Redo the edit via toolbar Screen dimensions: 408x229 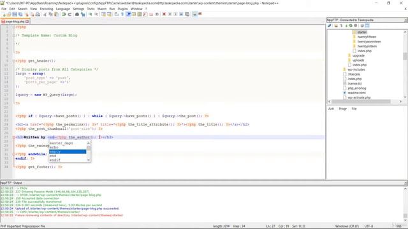click(69, 14)
